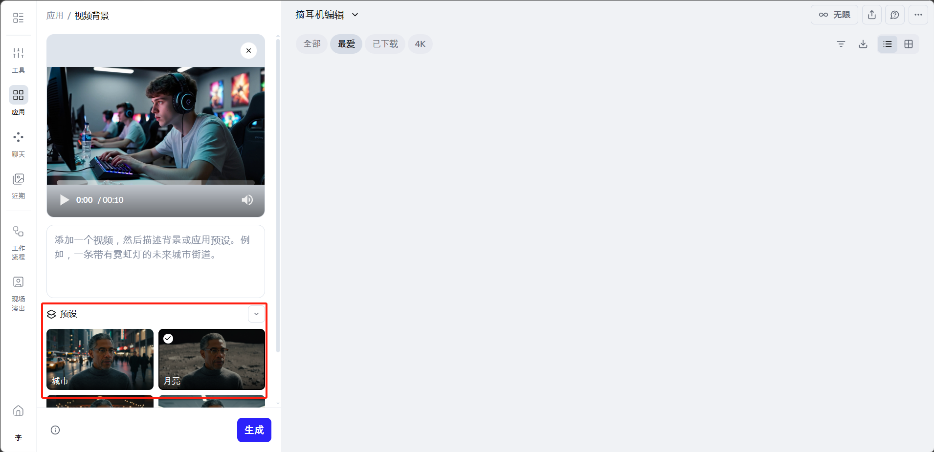Click the 无限 unlimited button

834,15
